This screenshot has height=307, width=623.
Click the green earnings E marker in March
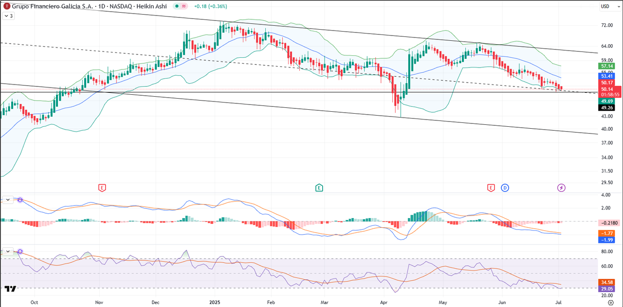[319, 188]
